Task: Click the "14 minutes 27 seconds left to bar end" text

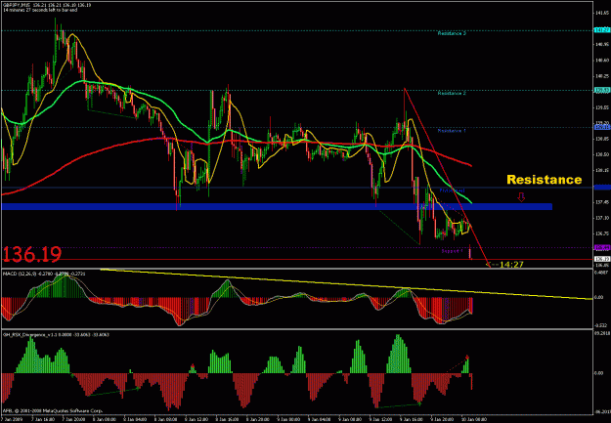Action: tap(40, 10)
